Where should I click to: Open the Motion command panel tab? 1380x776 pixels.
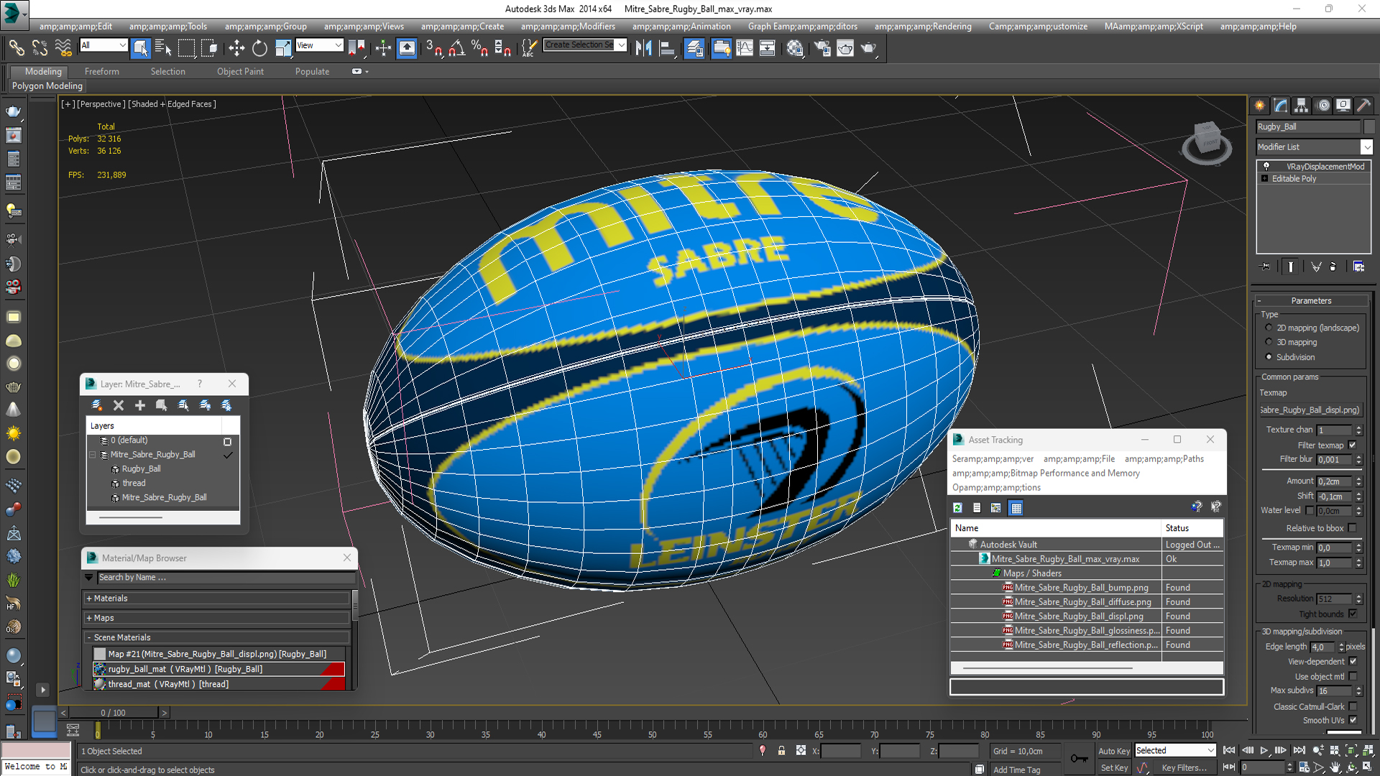coord(1323,106)
